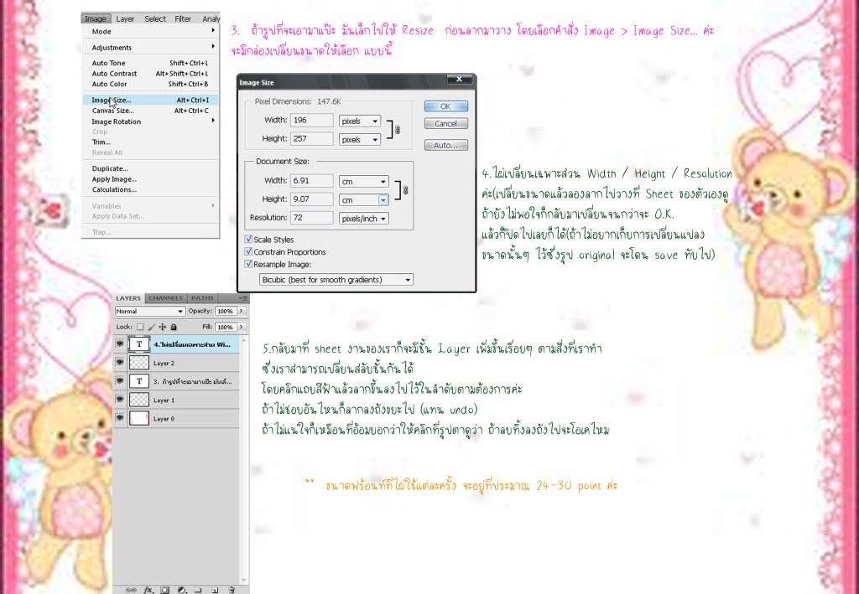The width and height of the screenshot is (859, 594).
Task: Hide the top text layer 4 eye
Action: [x=119, y=344]
